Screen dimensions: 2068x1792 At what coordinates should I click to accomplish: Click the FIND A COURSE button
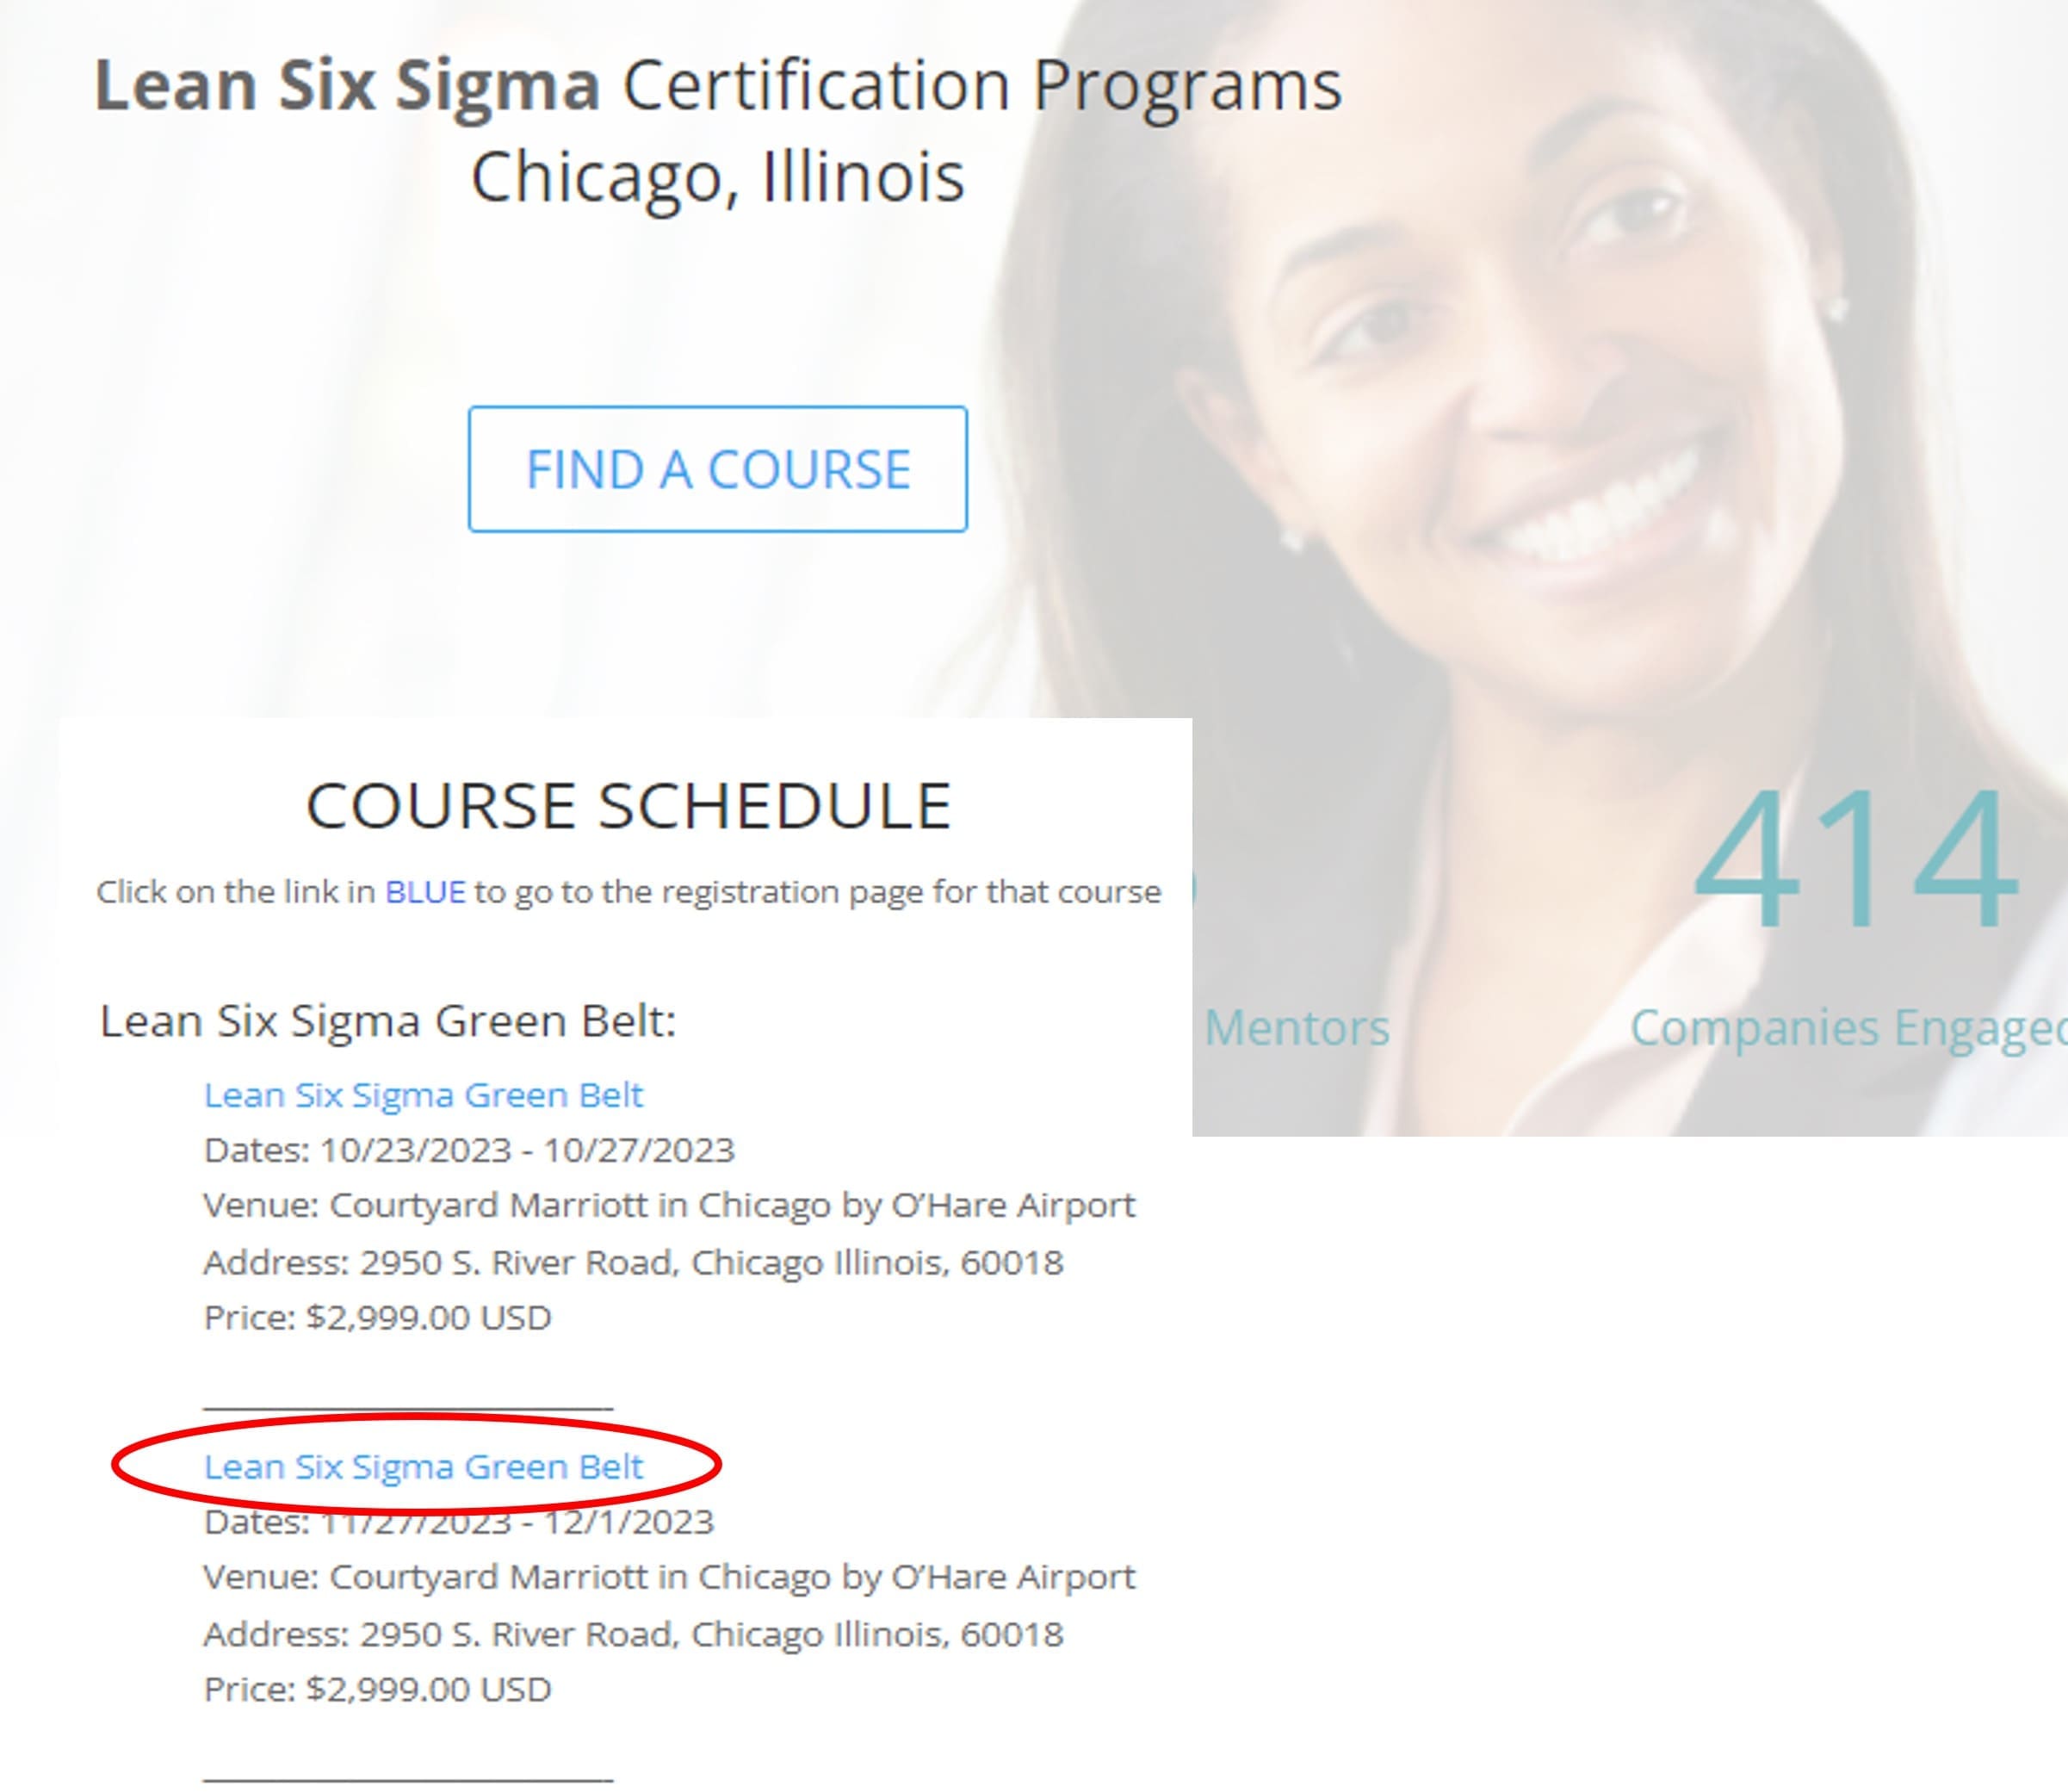click(x=717, y=469)
